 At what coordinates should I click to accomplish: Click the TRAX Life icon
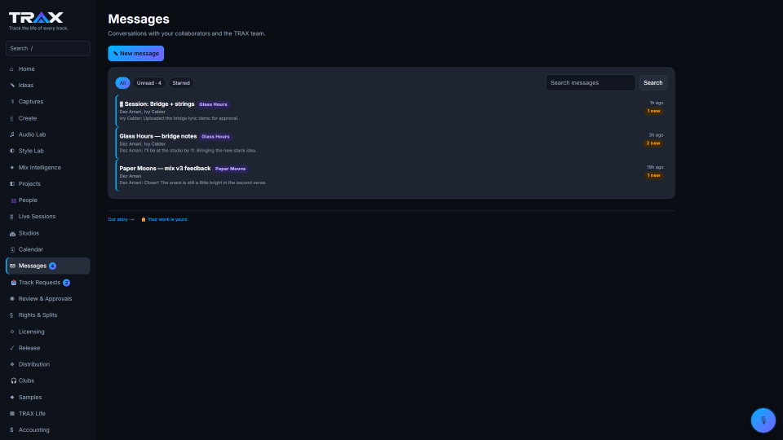(x=12, y=414)
